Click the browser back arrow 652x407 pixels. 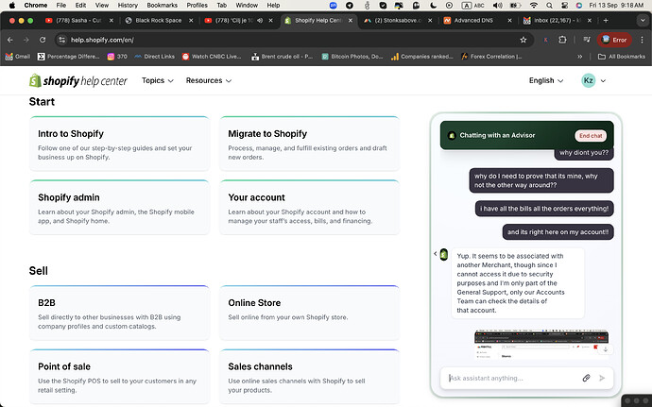pyautogui.click(x=10, y=40)
